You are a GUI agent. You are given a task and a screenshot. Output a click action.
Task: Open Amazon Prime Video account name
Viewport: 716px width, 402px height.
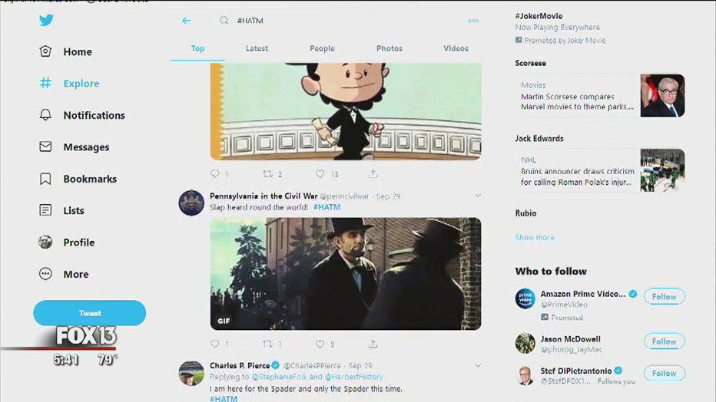click(x=583, y=294)
